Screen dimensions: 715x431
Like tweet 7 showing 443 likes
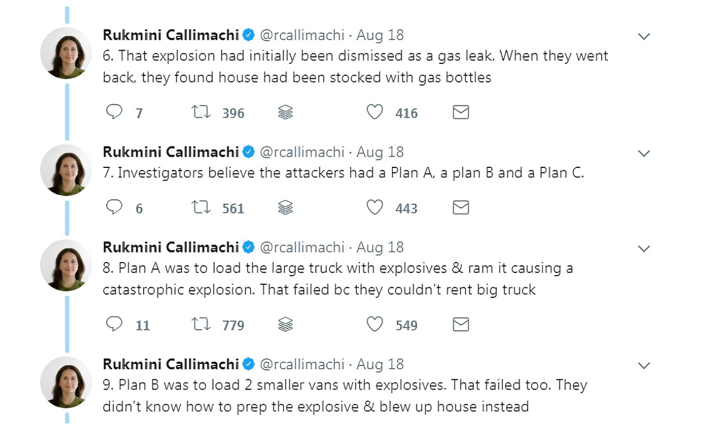coord(375,208)
